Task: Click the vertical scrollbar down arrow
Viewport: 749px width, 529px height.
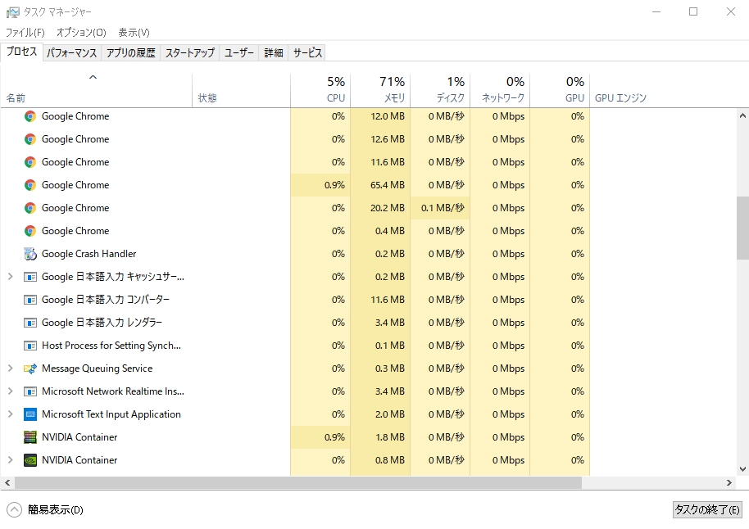Action: point(742,469)
